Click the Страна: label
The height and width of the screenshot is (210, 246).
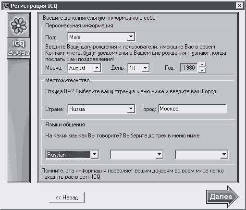[x=54, y=109]
